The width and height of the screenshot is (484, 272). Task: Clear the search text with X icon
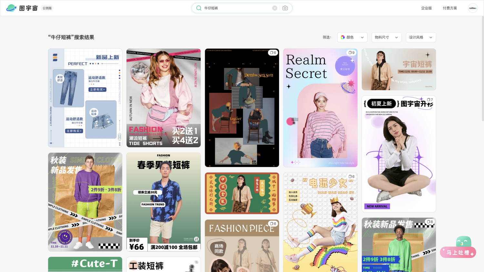pos(275,8)
